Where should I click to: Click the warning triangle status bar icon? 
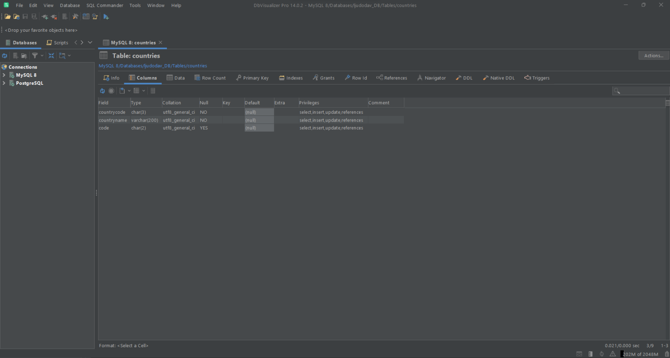tap(612, 354)
